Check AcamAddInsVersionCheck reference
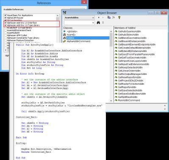169x160 pixels. (x=6, y=30)
